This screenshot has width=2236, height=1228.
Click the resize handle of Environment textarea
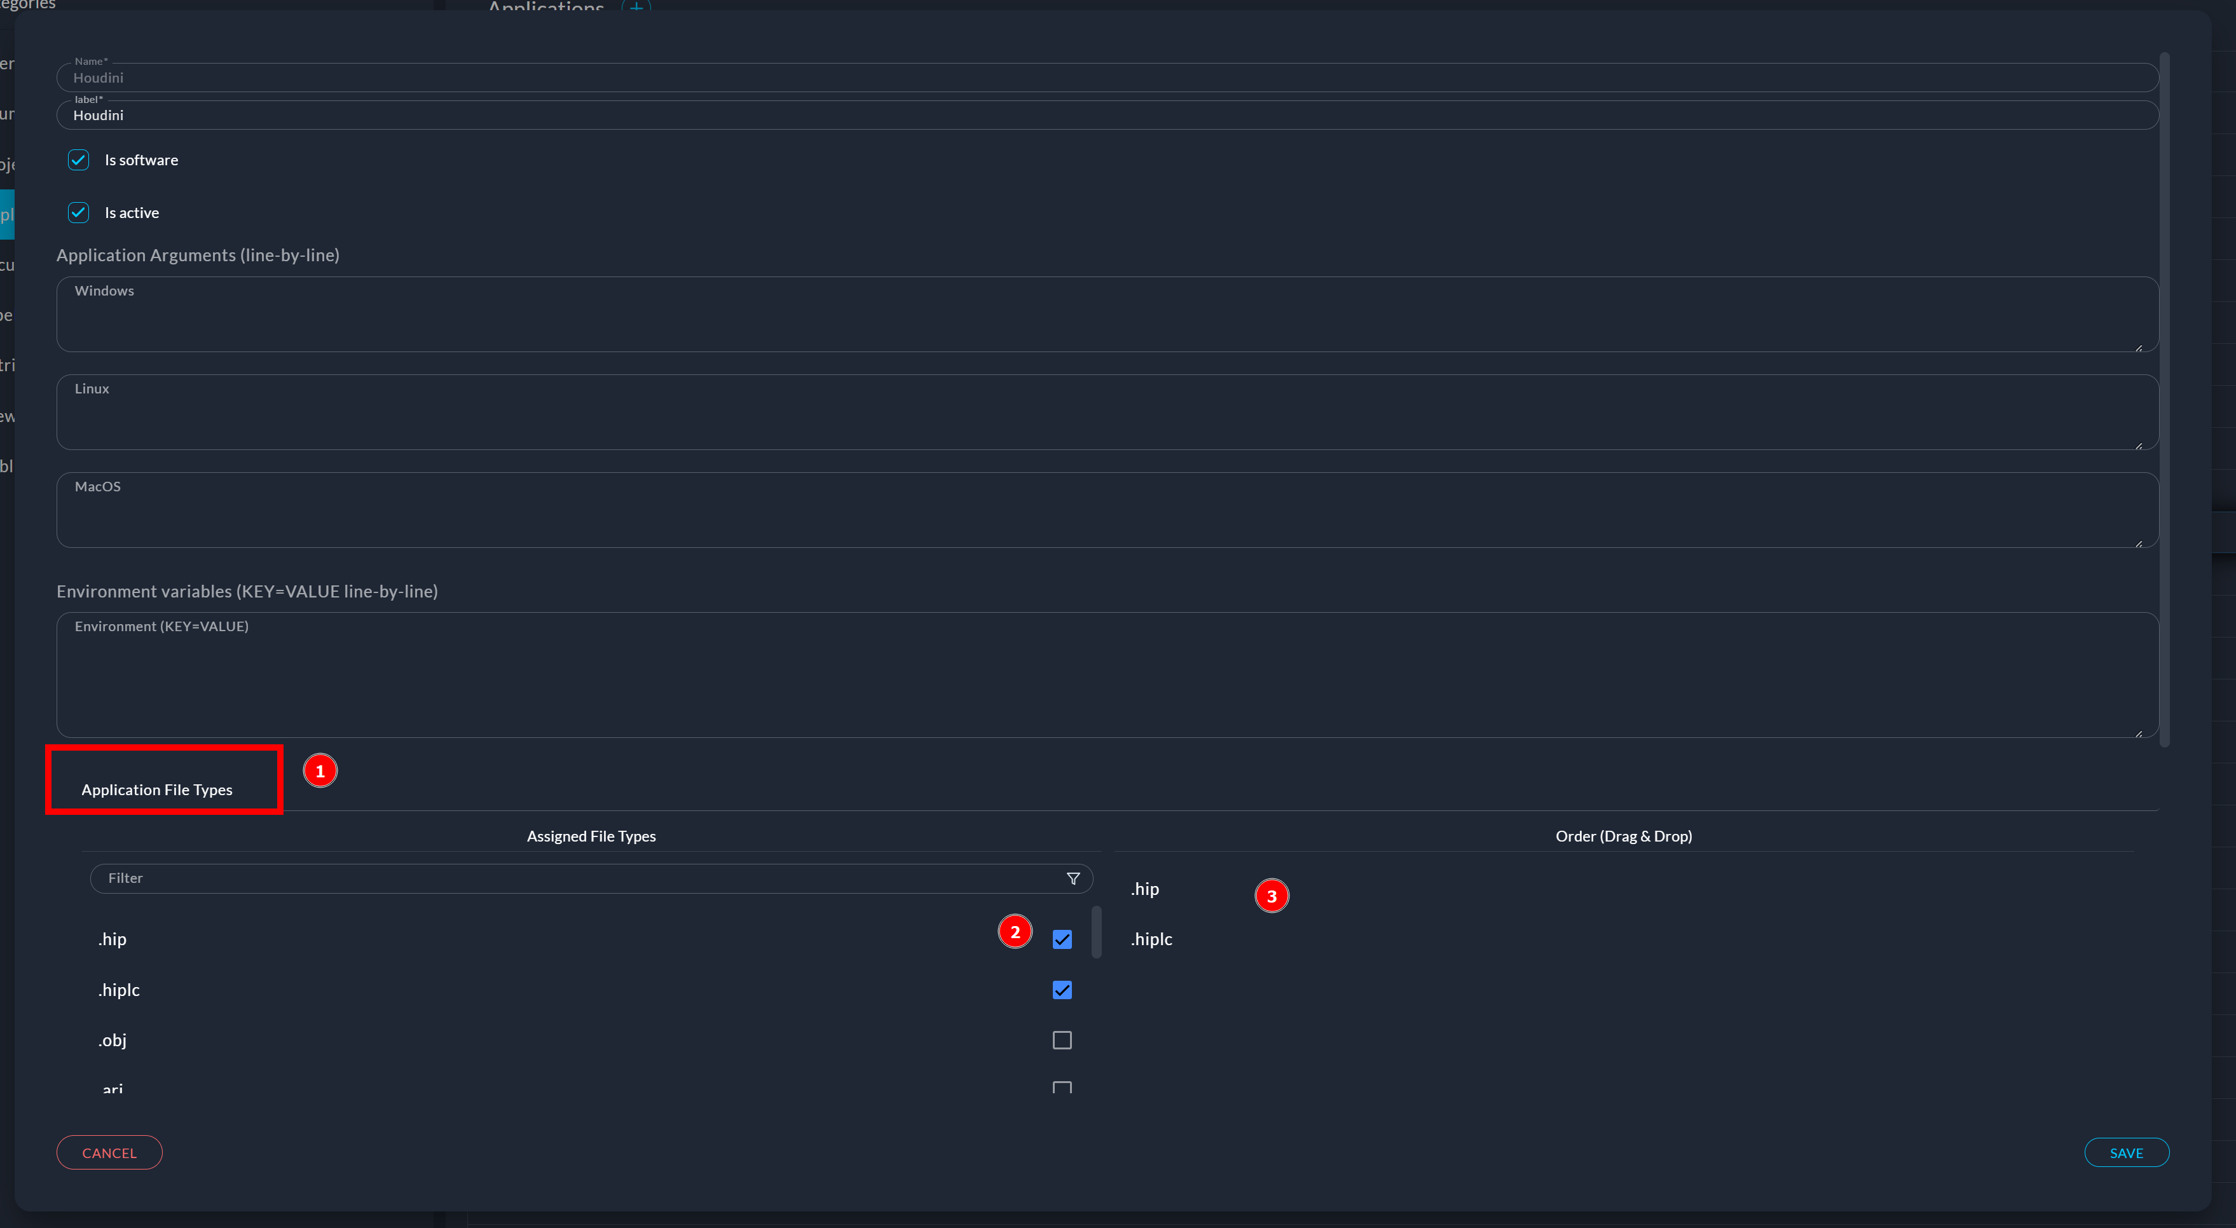pyautogui.click(x=2139, y=733)
